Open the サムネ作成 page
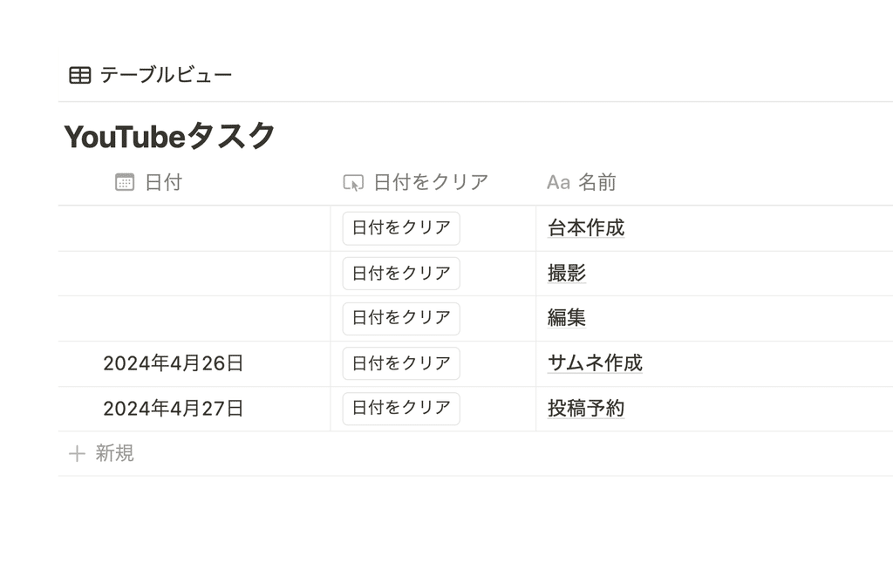The width and height of the screenshot is (893, 569). click(x=595, y=363)
